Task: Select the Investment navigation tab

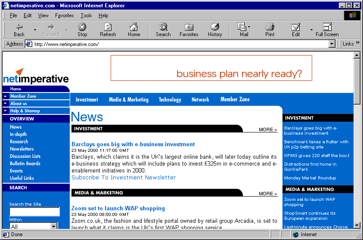Action: point(87,100)
